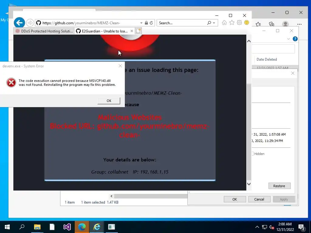Click the Edge profile avatar icon

point(285,24)
